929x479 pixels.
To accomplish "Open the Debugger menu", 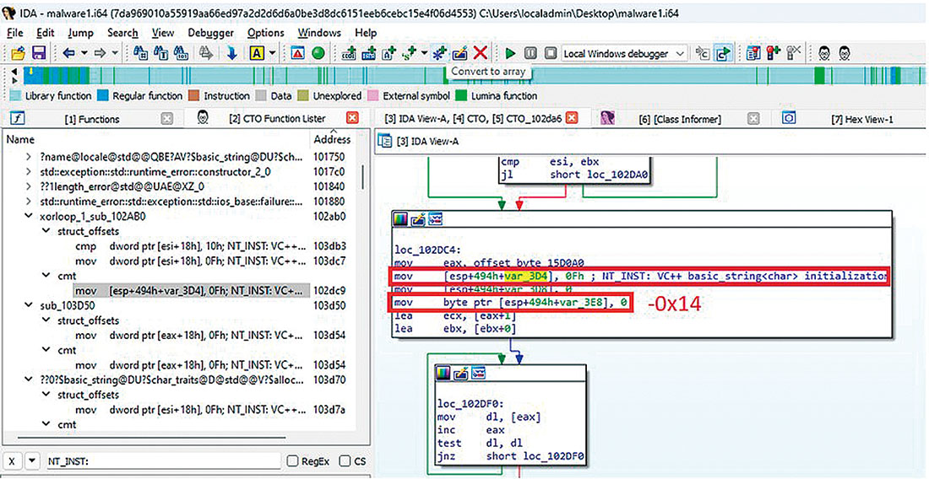I will click(210, 33).
